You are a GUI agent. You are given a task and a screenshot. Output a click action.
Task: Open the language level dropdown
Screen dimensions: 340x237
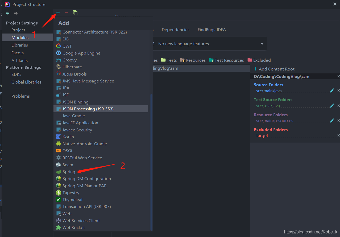pyautogui.click(x=262, y=44)
